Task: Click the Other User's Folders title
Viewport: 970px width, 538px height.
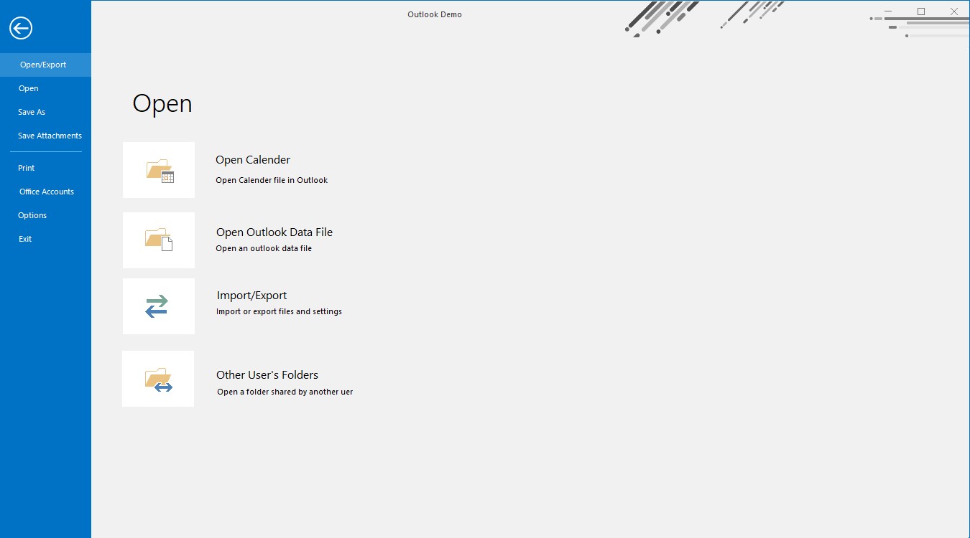Action: point(267,375)
